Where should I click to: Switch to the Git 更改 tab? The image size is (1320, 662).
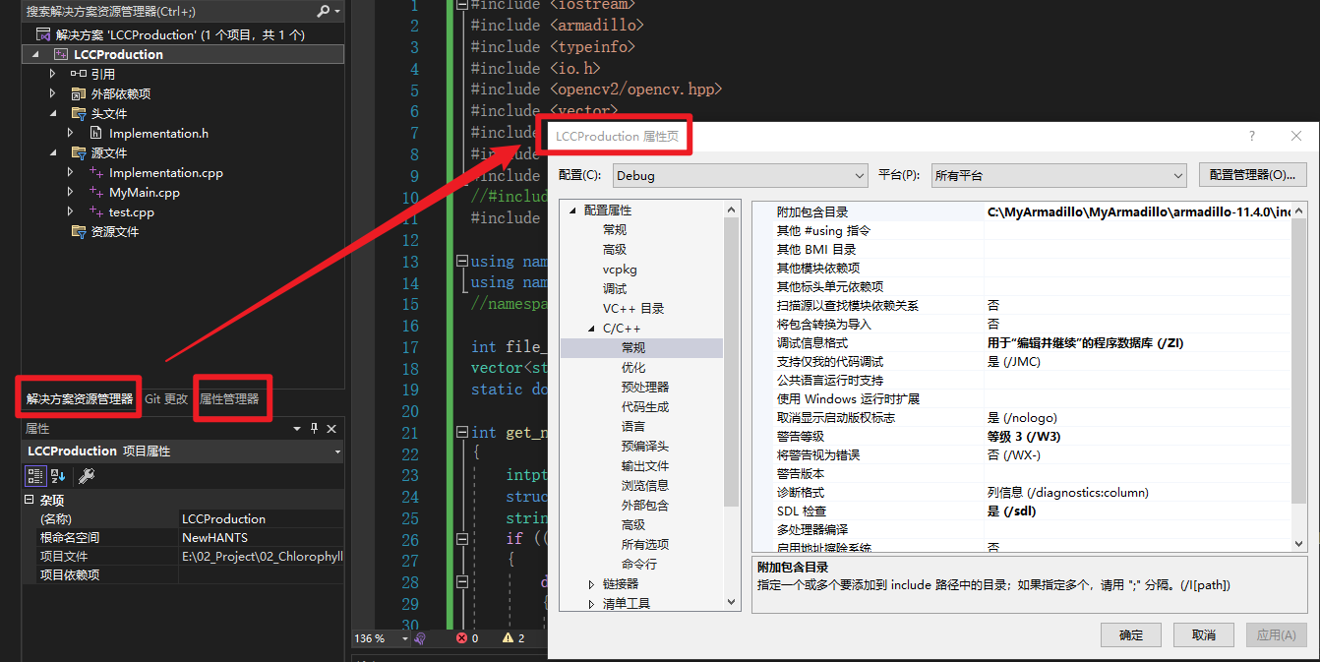tap(166, 399)
